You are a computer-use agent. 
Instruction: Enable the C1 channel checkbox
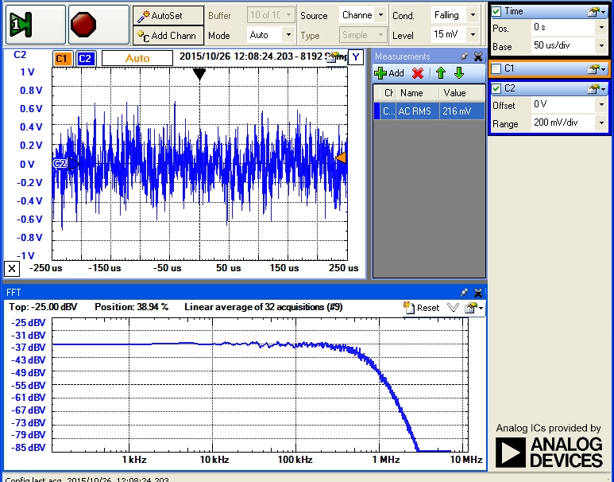point(496,69)
